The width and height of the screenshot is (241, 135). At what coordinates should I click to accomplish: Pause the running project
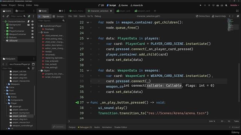point(205,5)
